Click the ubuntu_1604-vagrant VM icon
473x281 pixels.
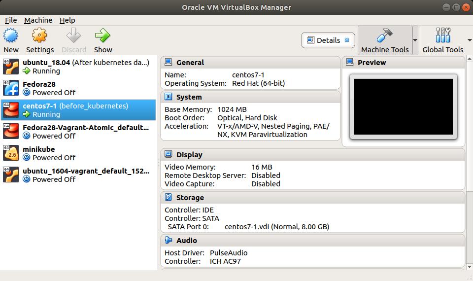pos(11,175)
